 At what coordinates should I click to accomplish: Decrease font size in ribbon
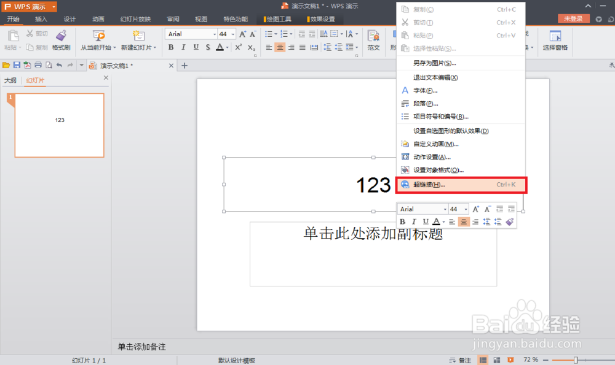(253, 34)
